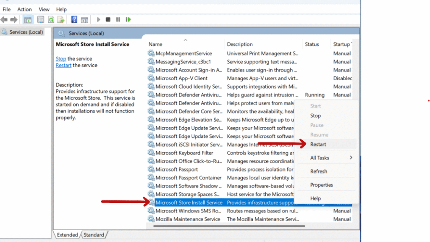Click the Forward arrow toolbar icon
The height and width of the screenshot is (242, 430).
pyautogui.click(x=14, y=20)
